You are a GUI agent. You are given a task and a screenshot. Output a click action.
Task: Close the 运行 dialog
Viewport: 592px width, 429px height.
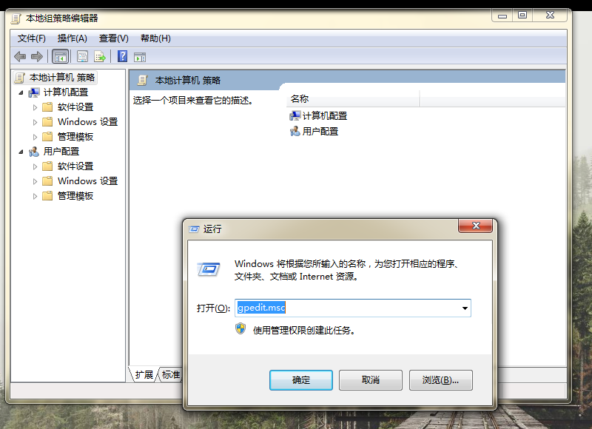point(476,226)
